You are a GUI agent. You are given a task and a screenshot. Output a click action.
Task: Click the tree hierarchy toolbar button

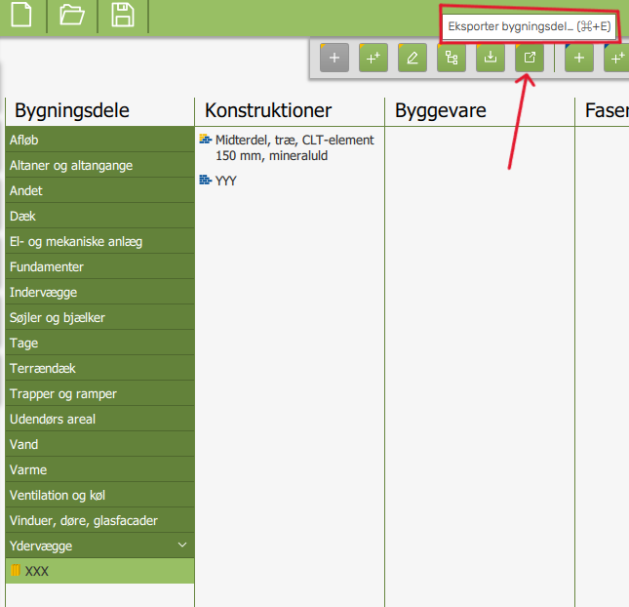click(x=452, y=58)
